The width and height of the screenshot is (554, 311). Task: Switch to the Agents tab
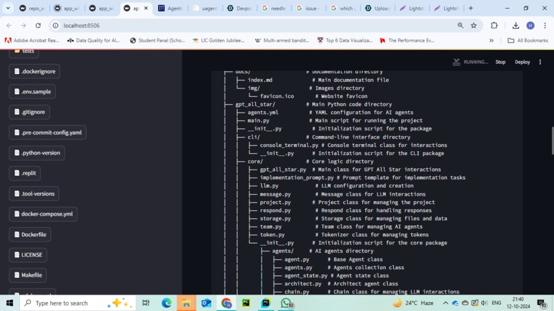tap(170, 8)
